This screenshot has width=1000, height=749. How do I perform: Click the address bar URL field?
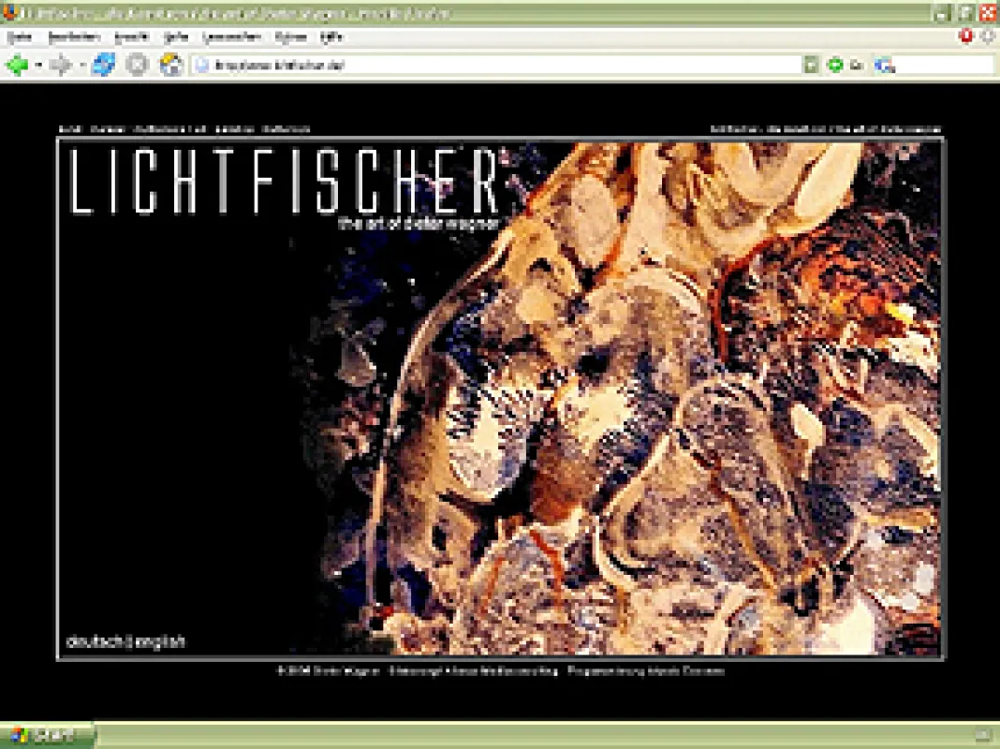click(x=497, y=65)
